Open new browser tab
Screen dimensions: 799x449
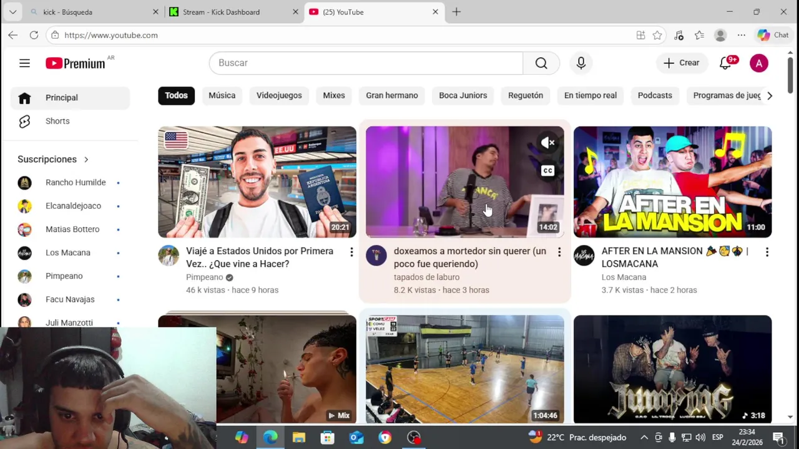[x=456, y=12]
